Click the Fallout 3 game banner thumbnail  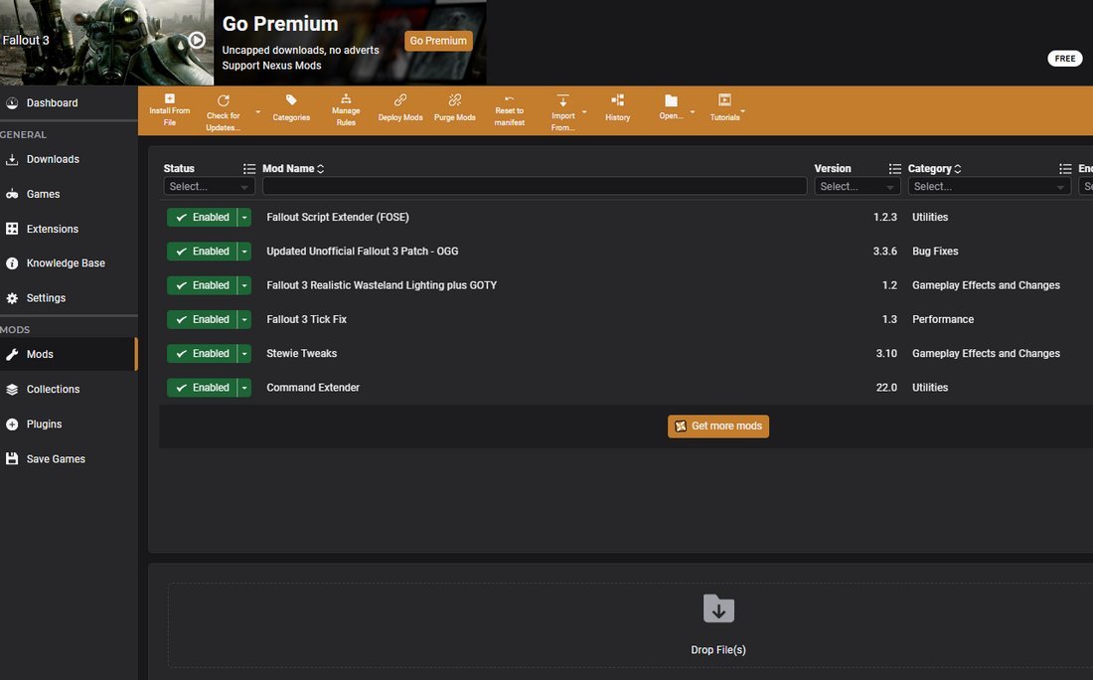[106, 43]
